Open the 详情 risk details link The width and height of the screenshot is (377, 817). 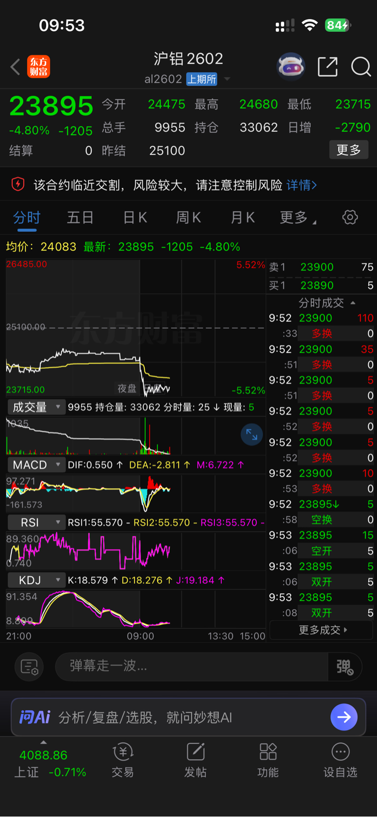click(x=301, y=185)
